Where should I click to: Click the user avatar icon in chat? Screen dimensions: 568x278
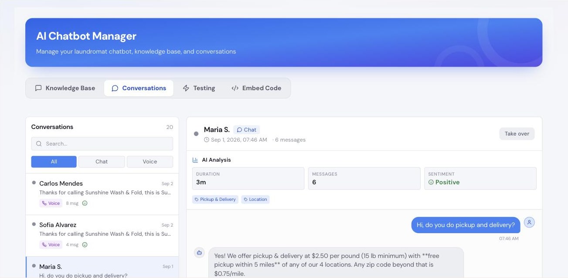pyautogui.click(x=529, y=222)
